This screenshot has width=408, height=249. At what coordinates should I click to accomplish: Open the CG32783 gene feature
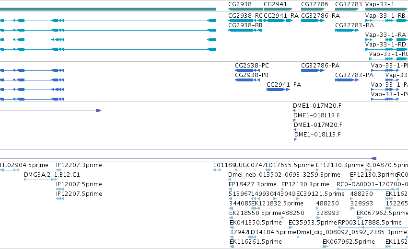click(x=347, y=9)
